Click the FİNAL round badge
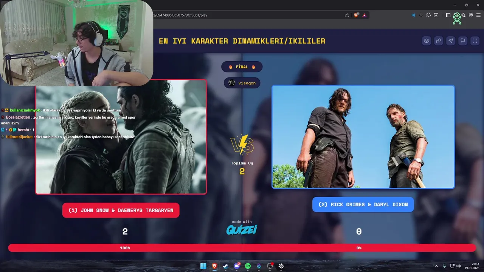This screenshot has width=484, height=272. pyautogui.click(x=242, y=67)
